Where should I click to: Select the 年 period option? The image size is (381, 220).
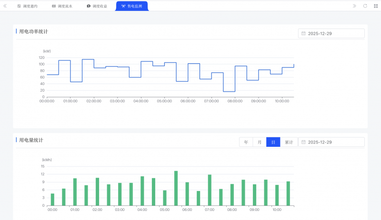point(246,142)
